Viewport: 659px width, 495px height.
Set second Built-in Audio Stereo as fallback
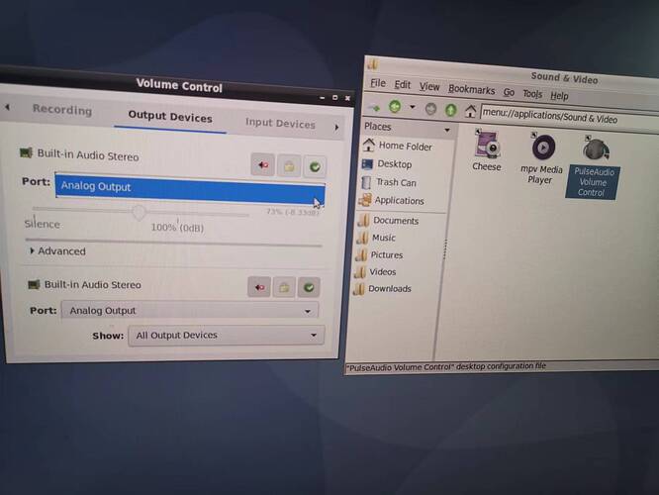tap(309, 288)
